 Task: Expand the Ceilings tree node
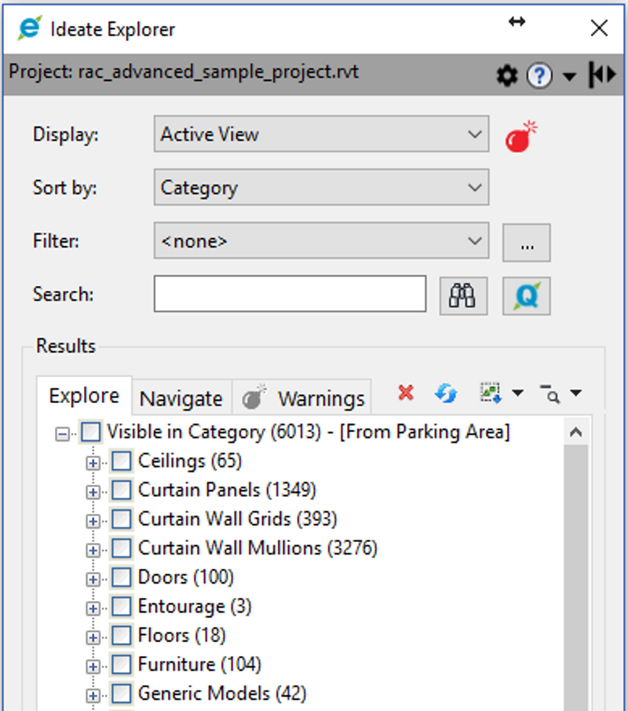pyautogui.click(x=93, y=464)
